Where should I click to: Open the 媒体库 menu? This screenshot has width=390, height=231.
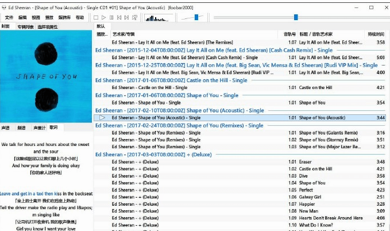pos(64,17)
